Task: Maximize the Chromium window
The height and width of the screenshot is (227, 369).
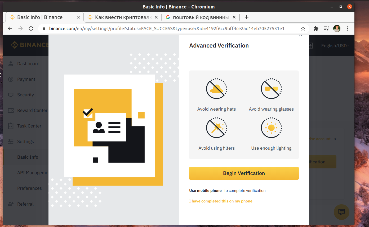Action: click(x=341, y=7)
